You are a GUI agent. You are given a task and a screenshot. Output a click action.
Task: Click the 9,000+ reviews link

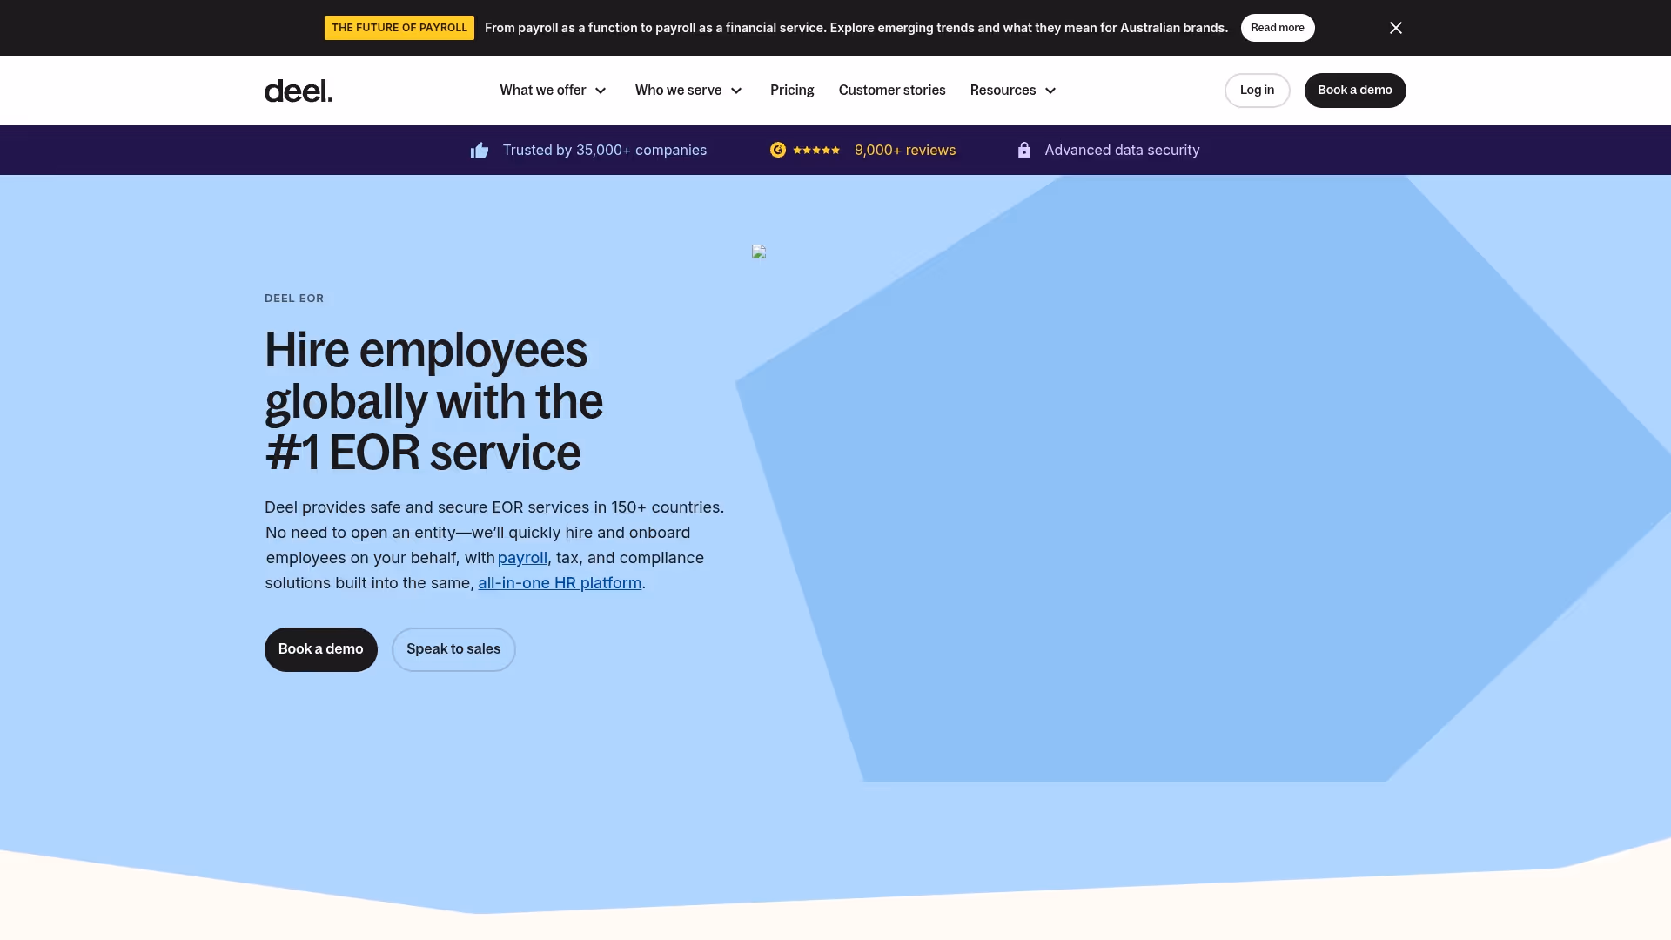click(x=905, y=151)
